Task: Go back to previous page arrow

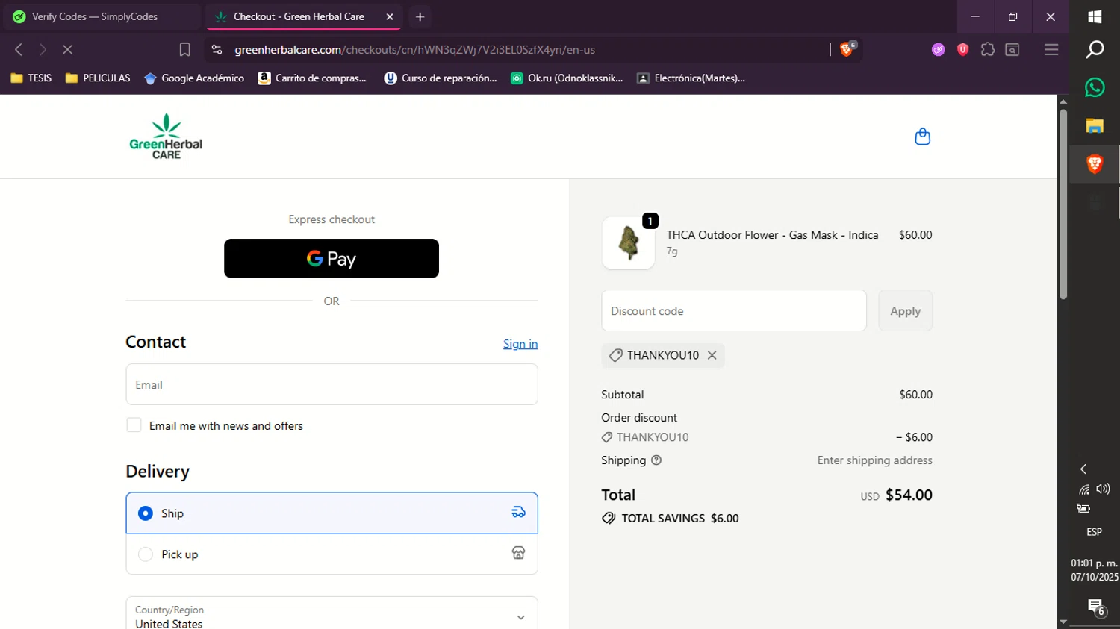Action: pyautogui.click(x=19, y=50)
